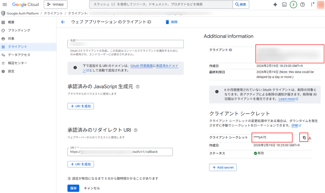Image resolution: width=325 pixels, height=193 pixels.
Task: Click the Add secret button
Action: 223,167
